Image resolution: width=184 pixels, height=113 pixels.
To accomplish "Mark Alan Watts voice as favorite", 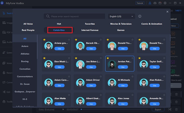I will 69,95.
